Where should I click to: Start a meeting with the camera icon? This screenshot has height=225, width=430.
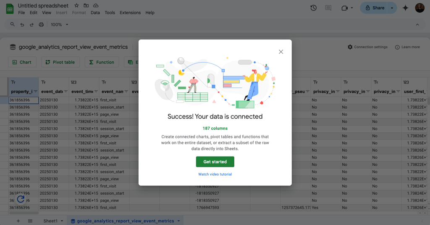pyautogui.click(x=344, y=8)
